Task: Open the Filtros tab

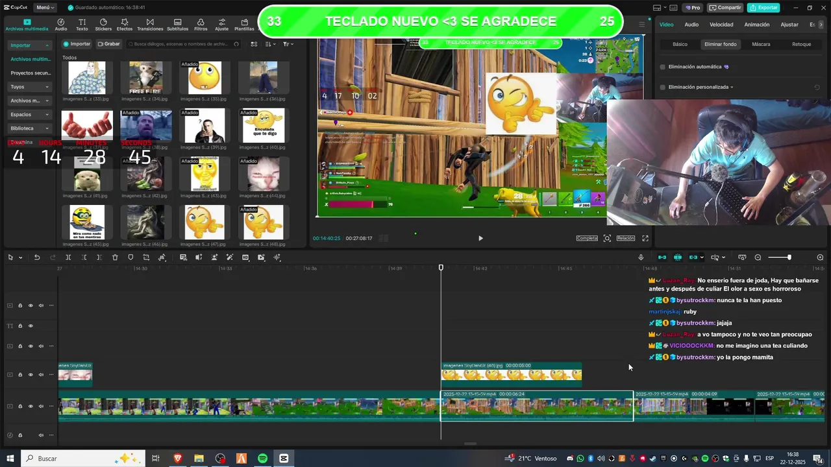Action: [x=201, y=25]
